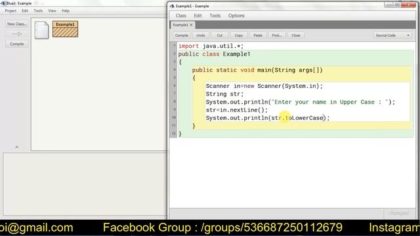420x236 pixels.
Task: Open the editor's Edit menu
Action: point(198,16)
